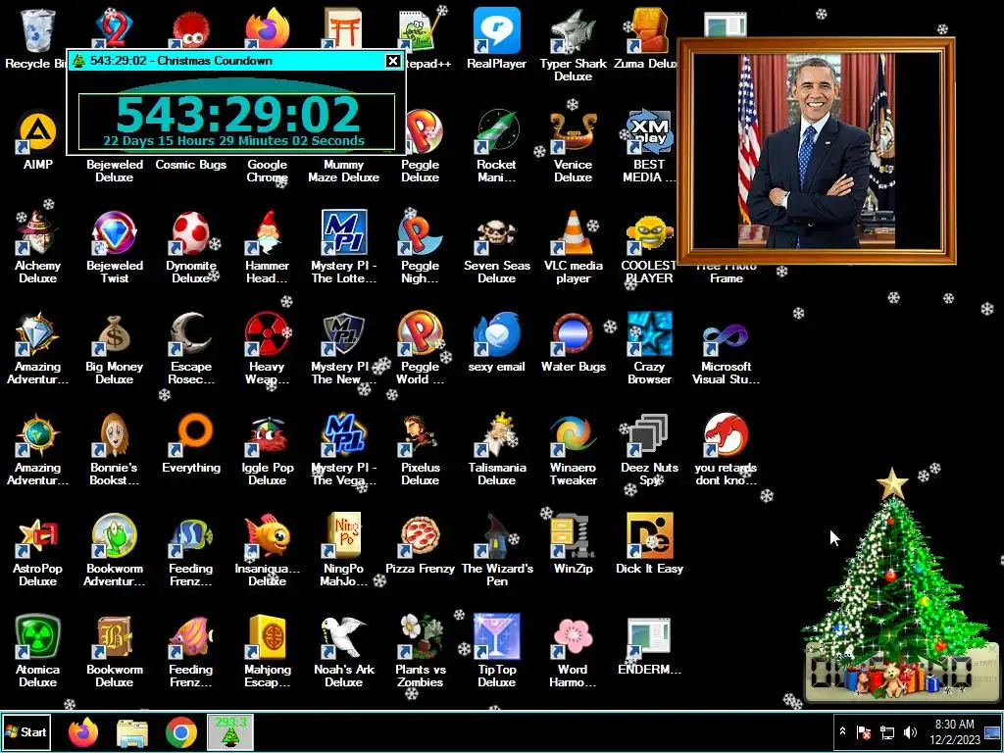This screenshot has height=753, width=1004.
Task: Select the Dick It Easy shortcut
Action: click(649, 544)
